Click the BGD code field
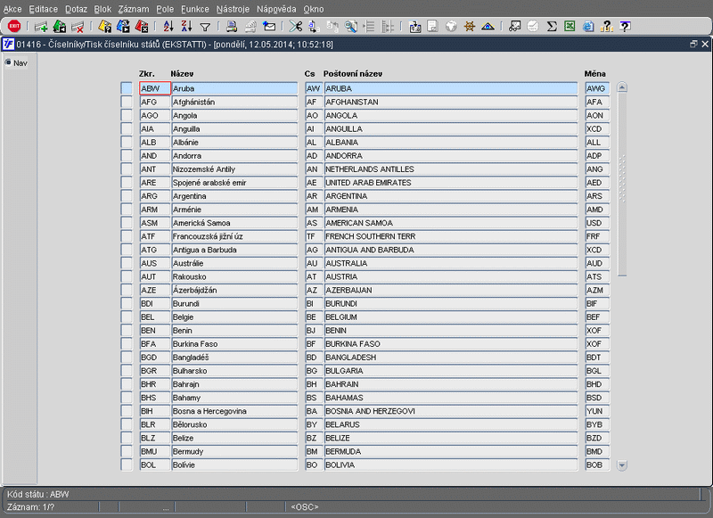The image size is (713, 518). [x=155, y=357]
